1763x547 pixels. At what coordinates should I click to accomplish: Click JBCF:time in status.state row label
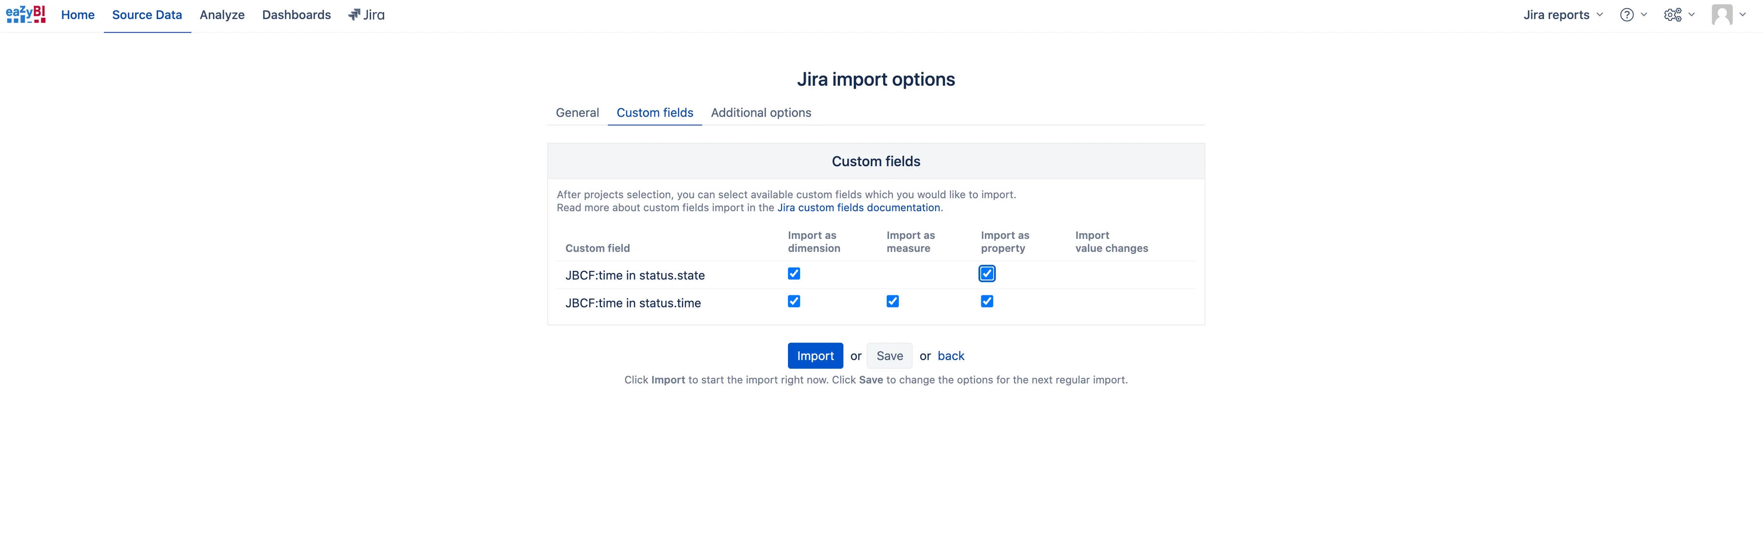635,276
